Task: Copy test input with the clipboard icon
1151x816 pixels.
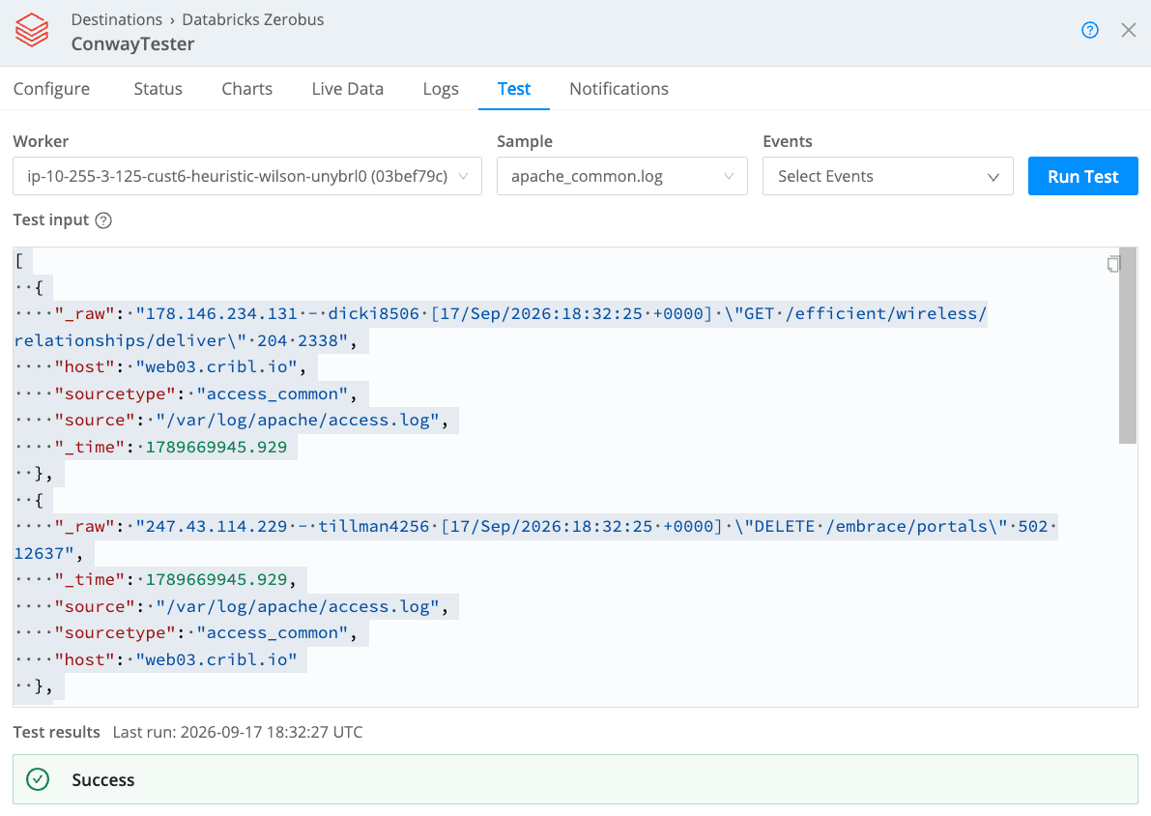Action: point(1113,264)
